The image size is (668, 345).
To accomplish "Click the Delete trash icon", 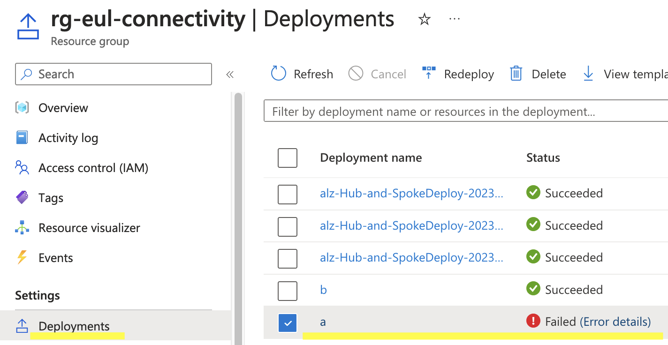I will coord(516,74).
